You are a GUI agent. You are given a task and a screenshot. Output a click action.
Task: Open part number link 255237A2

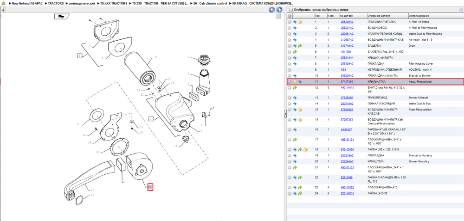pos(347,28)
